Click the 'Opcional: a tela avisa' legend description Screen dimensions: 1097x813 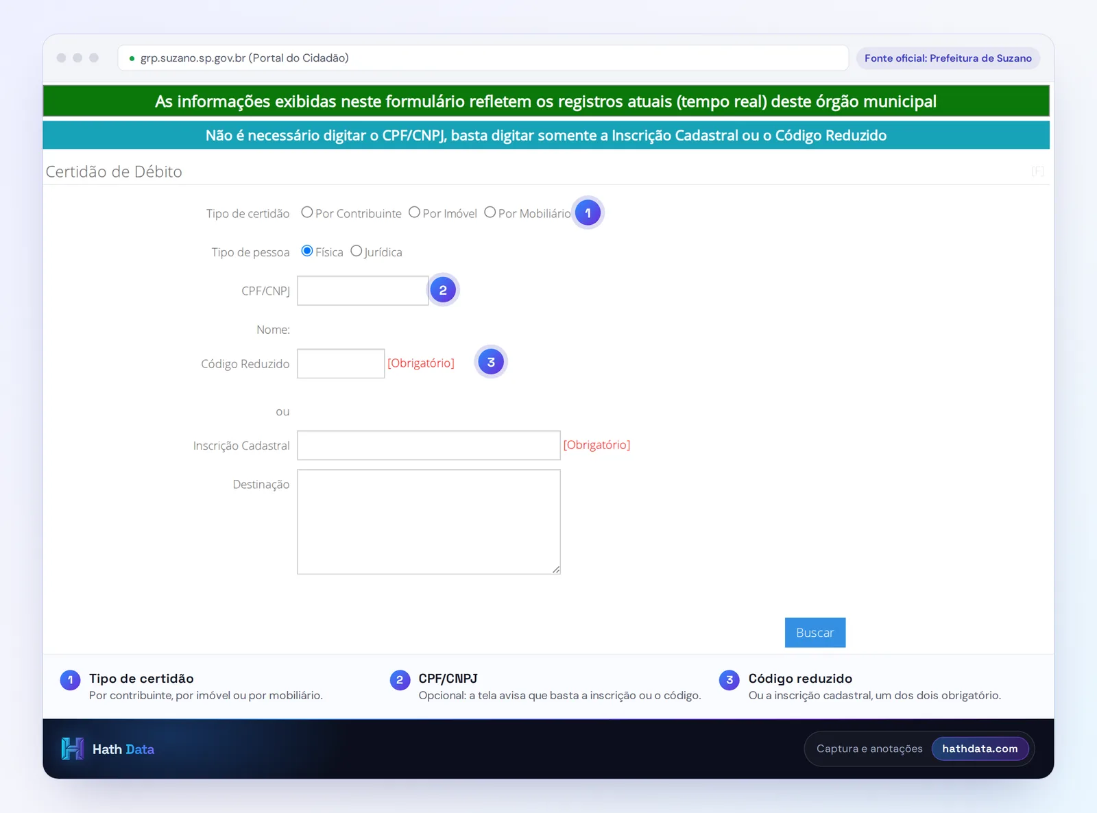pyautogui.click(x=559, y=695)
